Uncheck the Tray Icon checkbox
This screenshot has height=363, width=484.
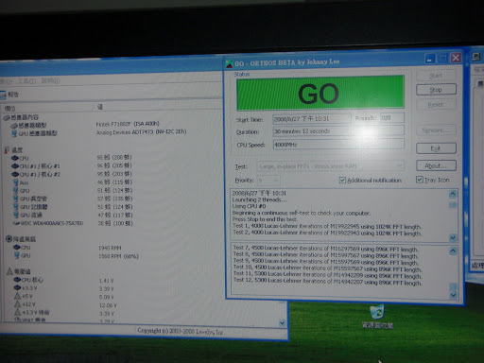[x=420, y=180]
